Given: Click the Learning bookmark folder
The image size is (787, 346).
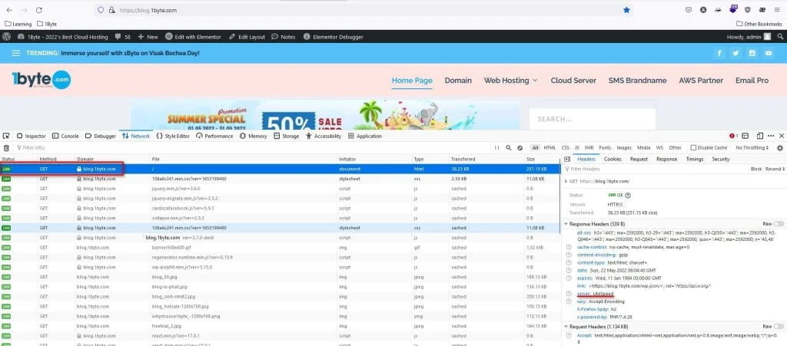Looking at the screenshot, I should 18,24.
